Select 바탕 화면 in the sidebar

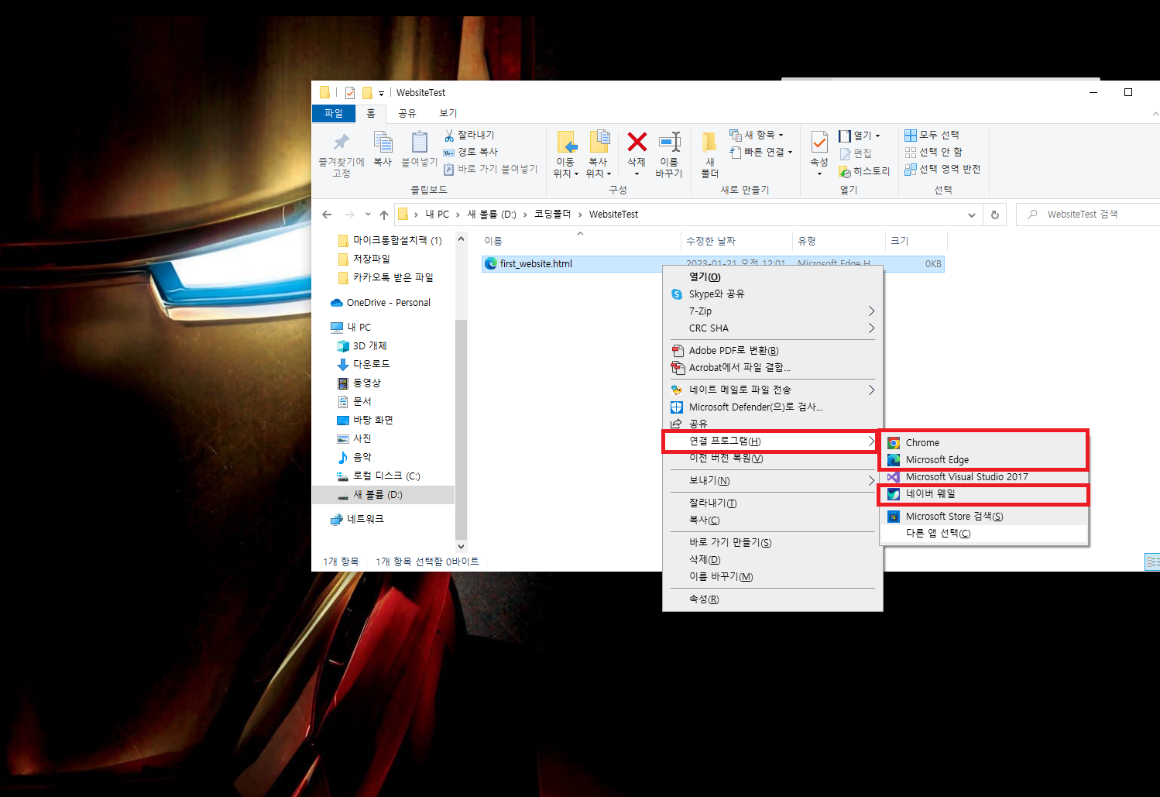click(x=365, y=420)
